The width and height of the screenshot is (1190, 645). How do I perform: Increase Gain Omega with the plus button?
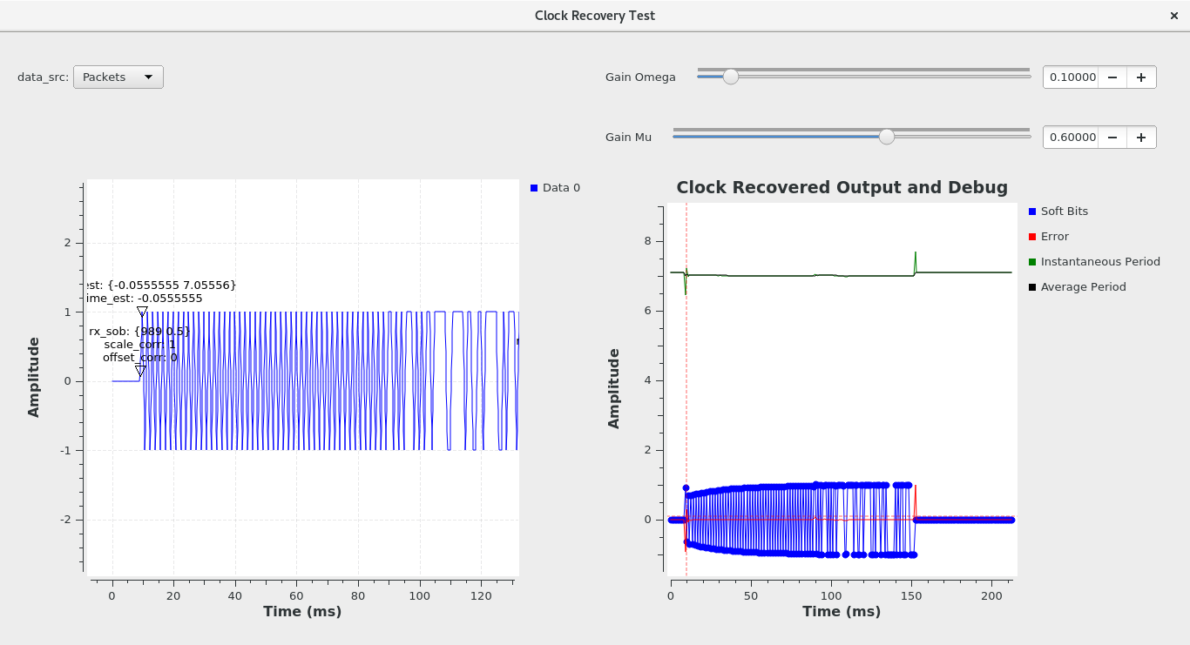point(1141,77)
